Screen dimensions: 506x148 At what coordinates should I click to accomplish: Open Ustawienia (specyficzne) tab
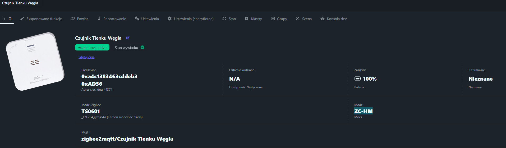191,19
